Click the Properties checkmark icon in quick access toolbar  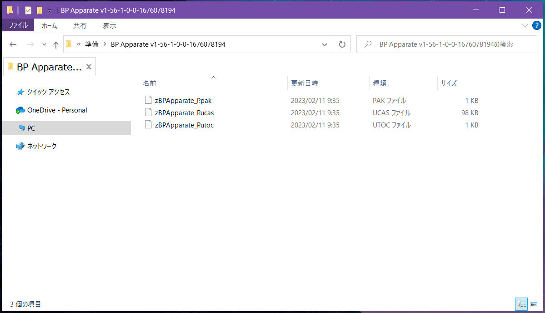[28, 10]
